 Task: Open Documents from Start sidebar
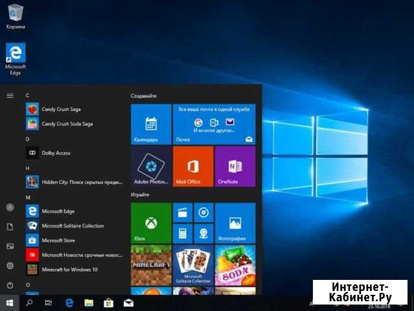point(10,227)
